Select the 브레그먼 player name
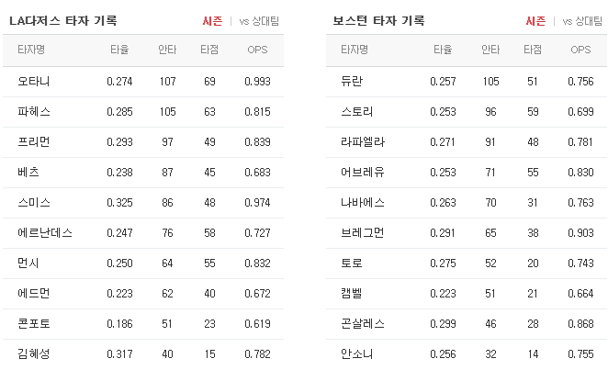608x370 pixels. coord(363,233)
